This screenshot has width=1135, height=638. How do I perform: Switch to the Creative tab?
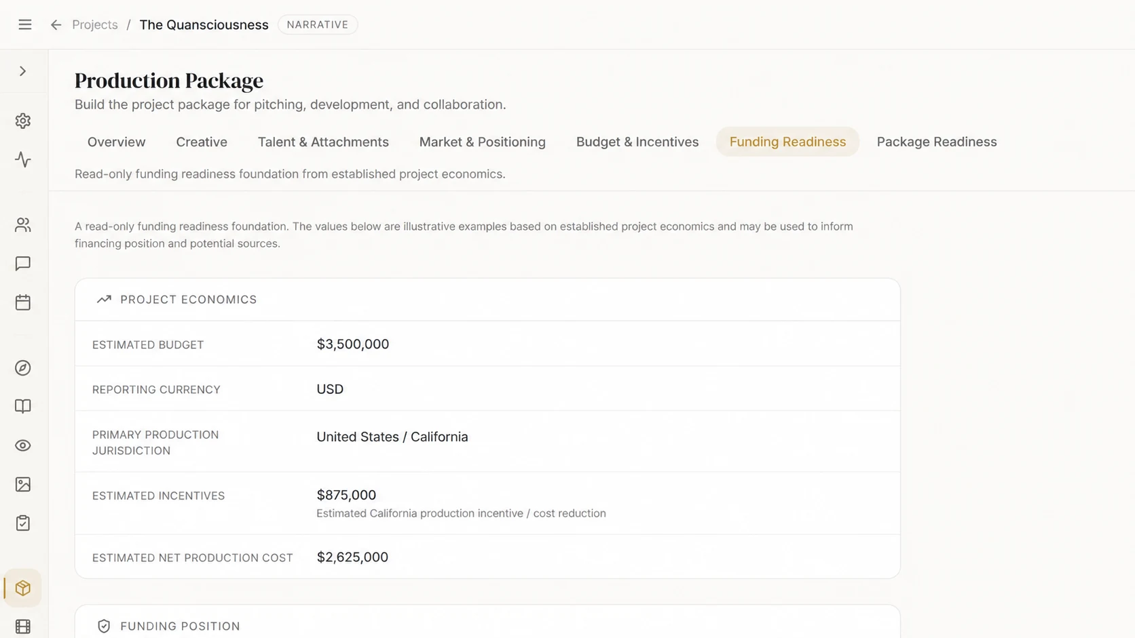(x=202, y=142)
